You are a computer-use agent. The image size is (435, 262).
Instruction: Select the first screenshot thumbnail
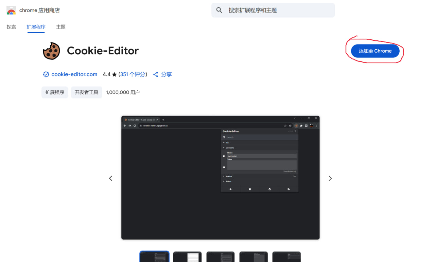[x=154, y=257]
